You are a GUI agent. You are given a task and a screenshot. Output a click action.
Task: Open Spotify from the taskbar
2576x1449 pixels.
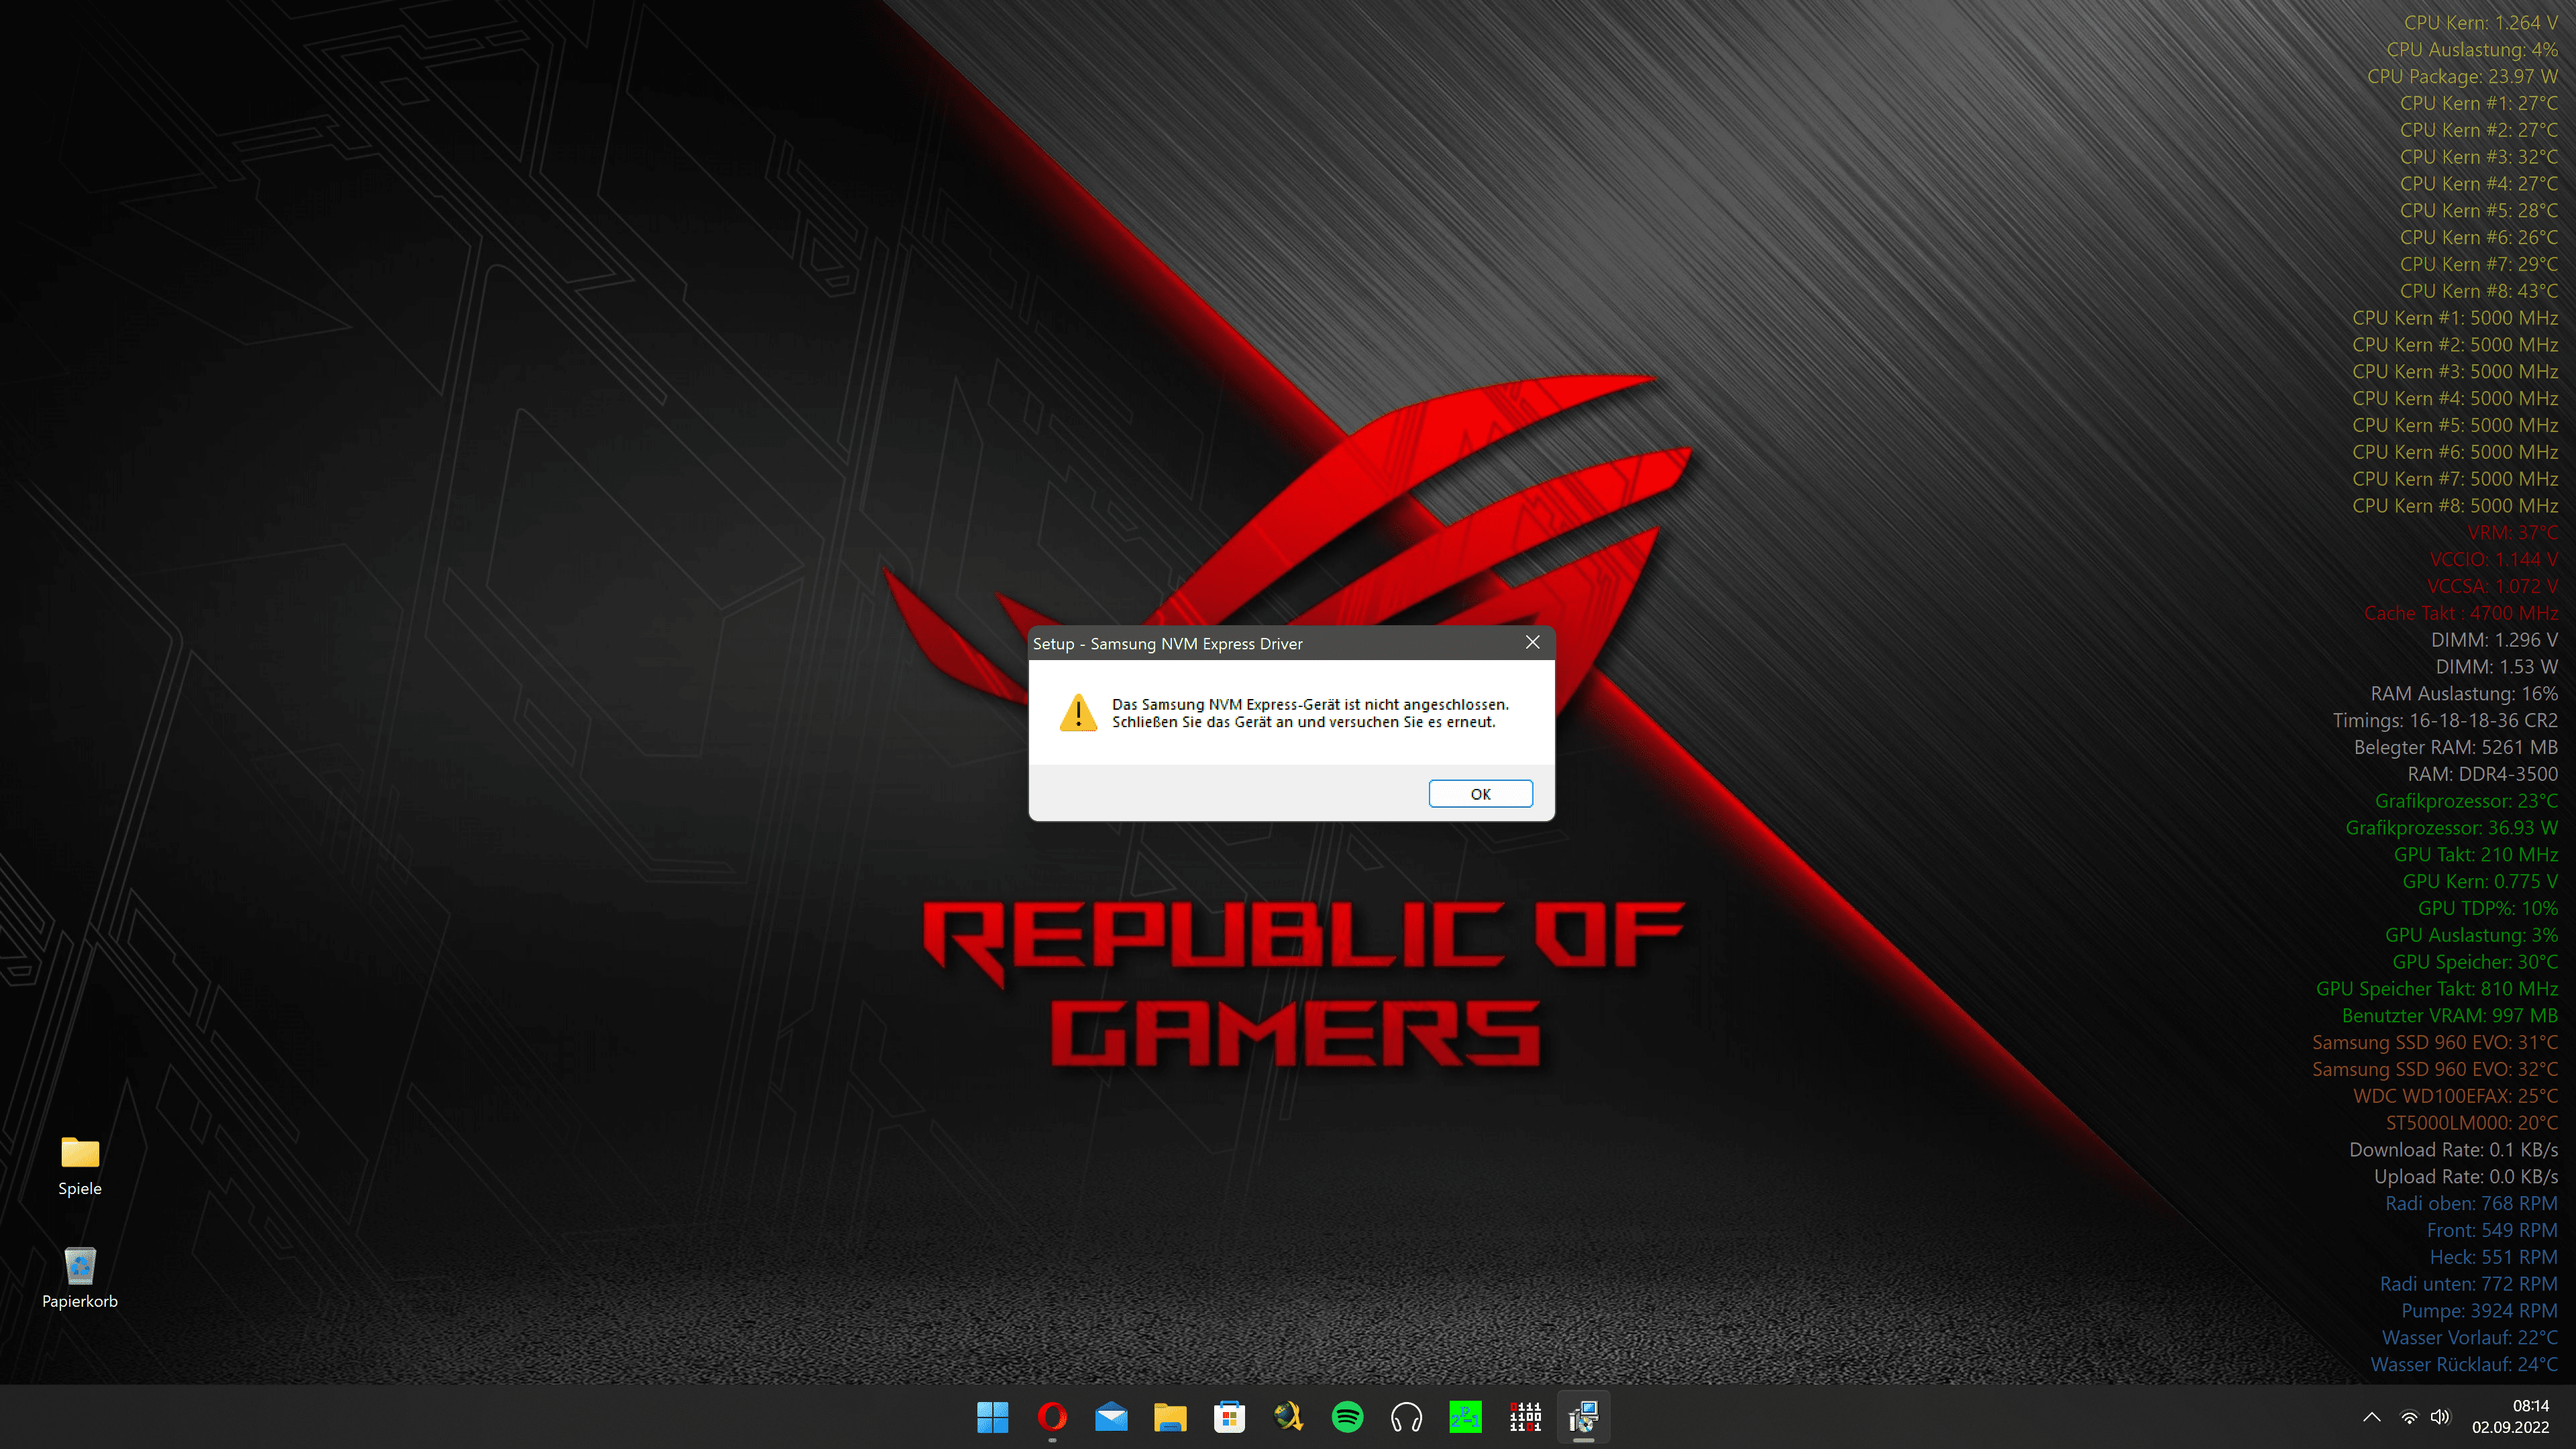(x=1347, y=1416)
